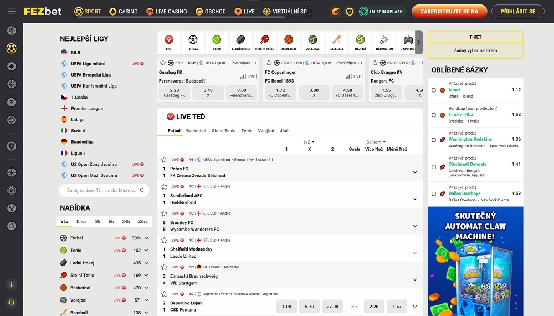
Task: Enable the Dallas Cowboys bet checkbox
Action: 434,193
